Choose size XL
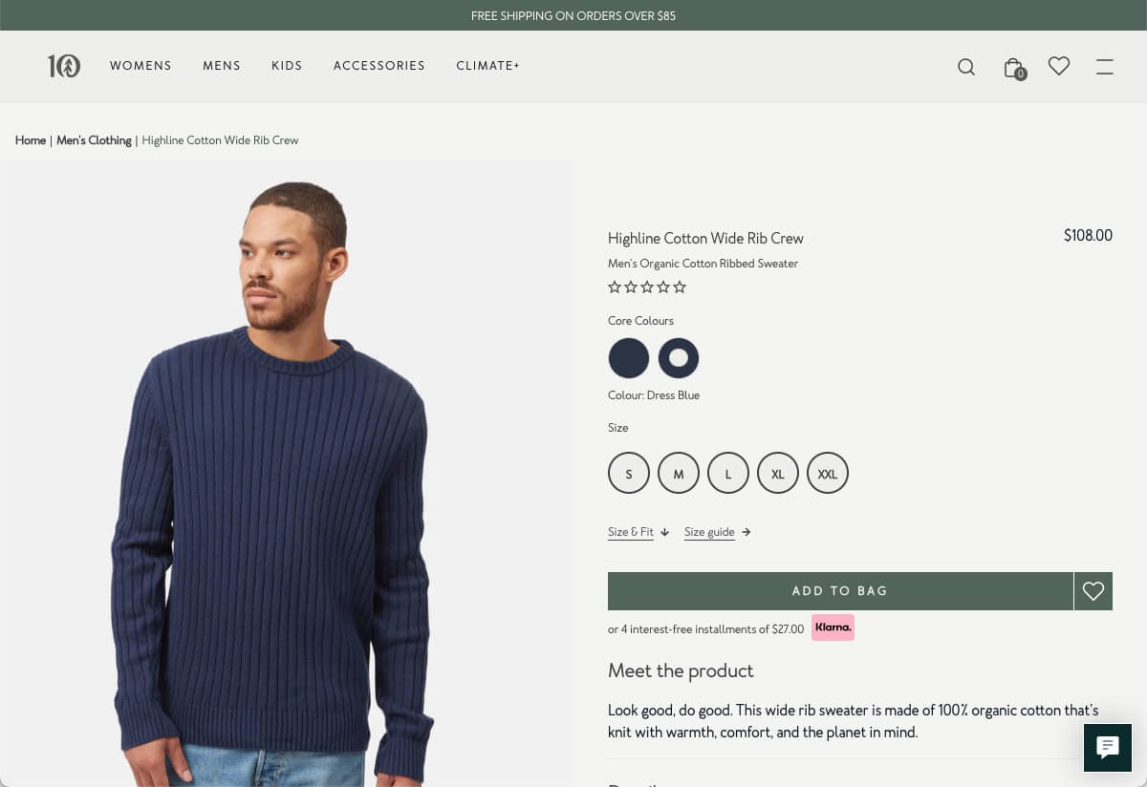 [x=778, y=474]
